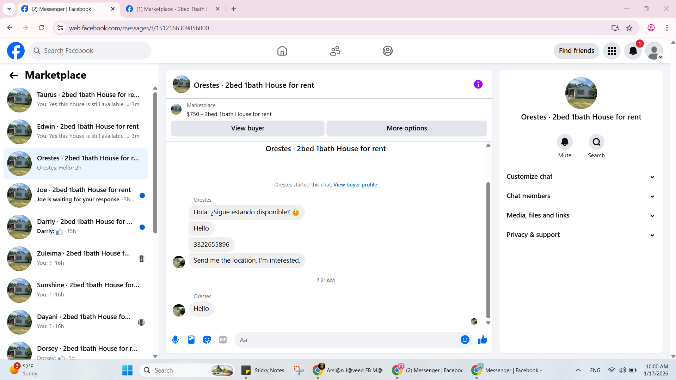Image resolution: width=676 pixels, height=380 pixels.
Task: Expand Privacy & support section
Action: 581,235
